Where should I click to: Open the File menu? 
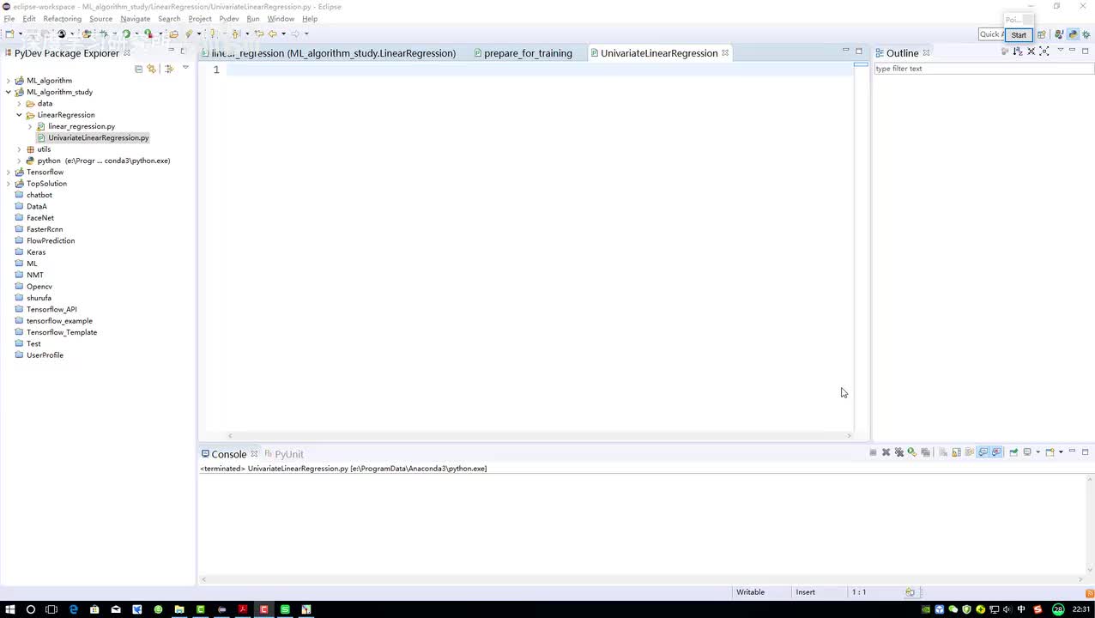pos(9,19)
